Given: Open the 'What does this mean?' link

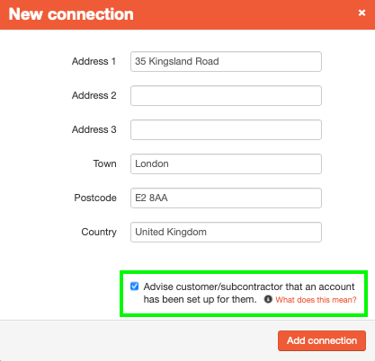Looking at the screenshot, I should pos(316,300).
